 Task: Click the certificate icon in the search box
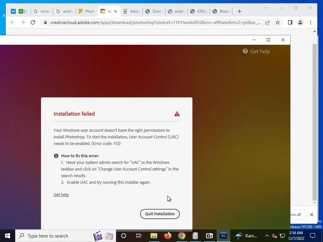point(109,236)
